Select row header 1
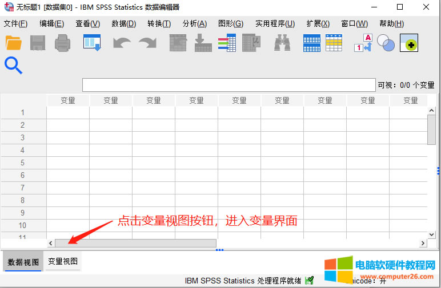Screen dimensions: 441x288 (23, 112)
